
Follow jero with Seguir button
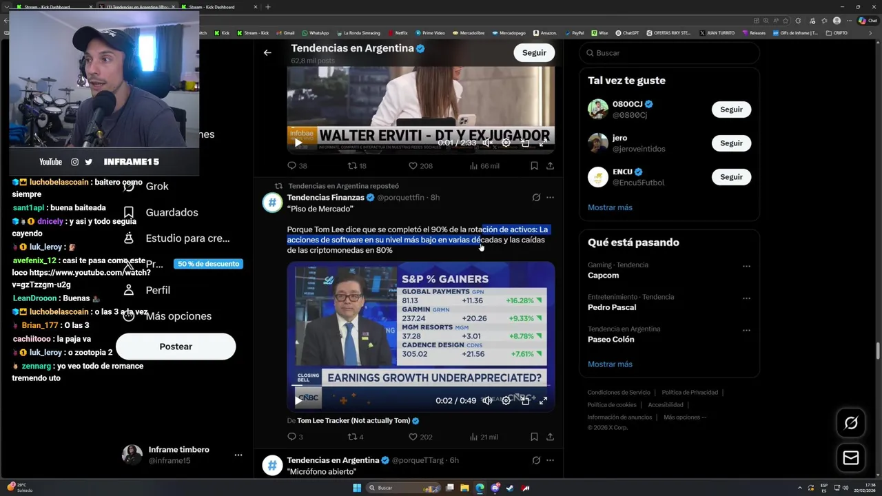coord(731,143)
